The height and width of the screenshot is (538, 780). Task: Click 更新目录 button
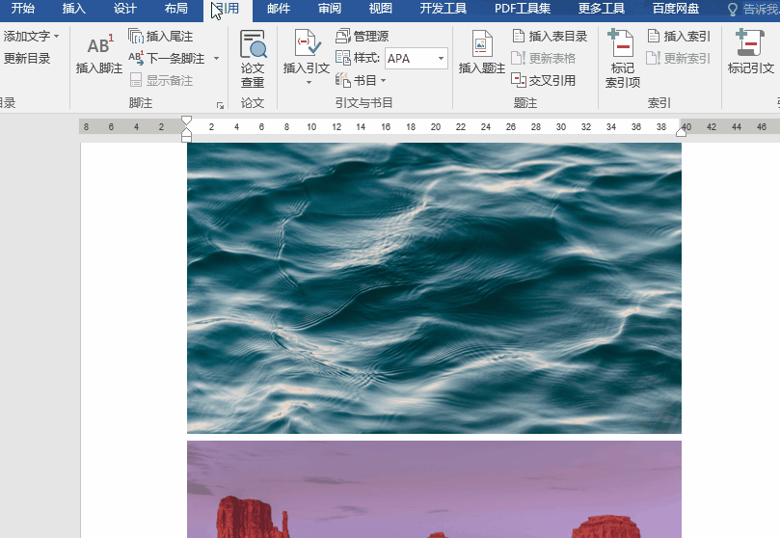[27, 58]
